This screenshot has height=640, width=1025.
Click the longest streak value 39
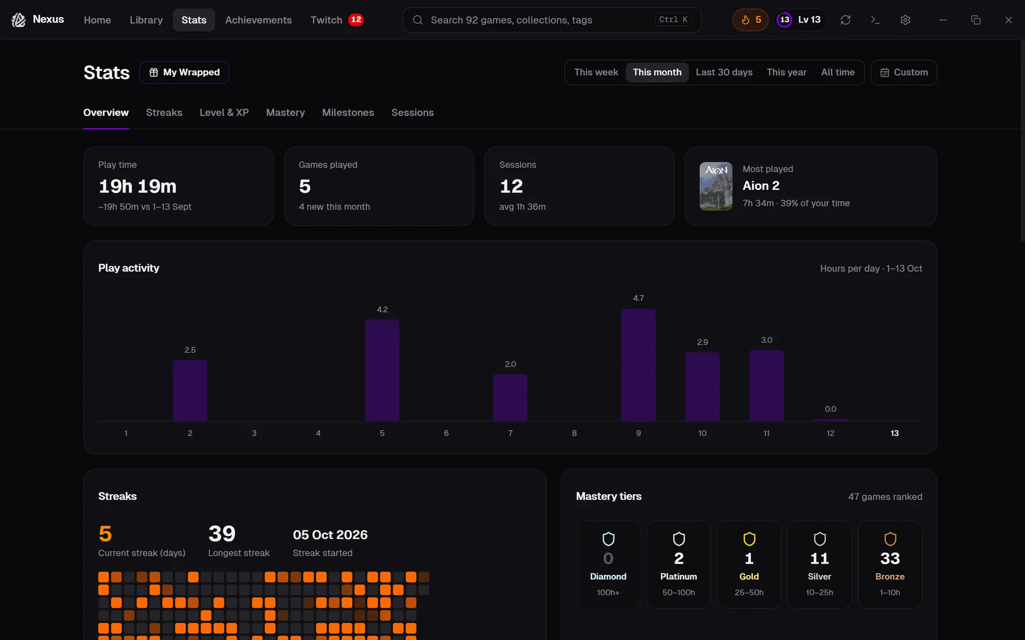coord(222,534)
